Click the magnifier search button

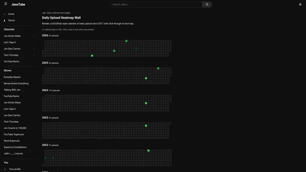207,5
